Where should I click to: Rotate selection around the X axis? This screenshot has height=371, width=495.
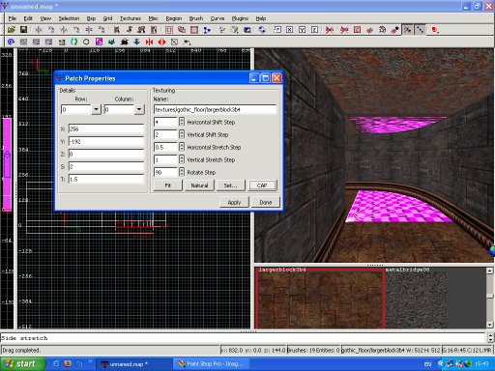pos(51,30)
